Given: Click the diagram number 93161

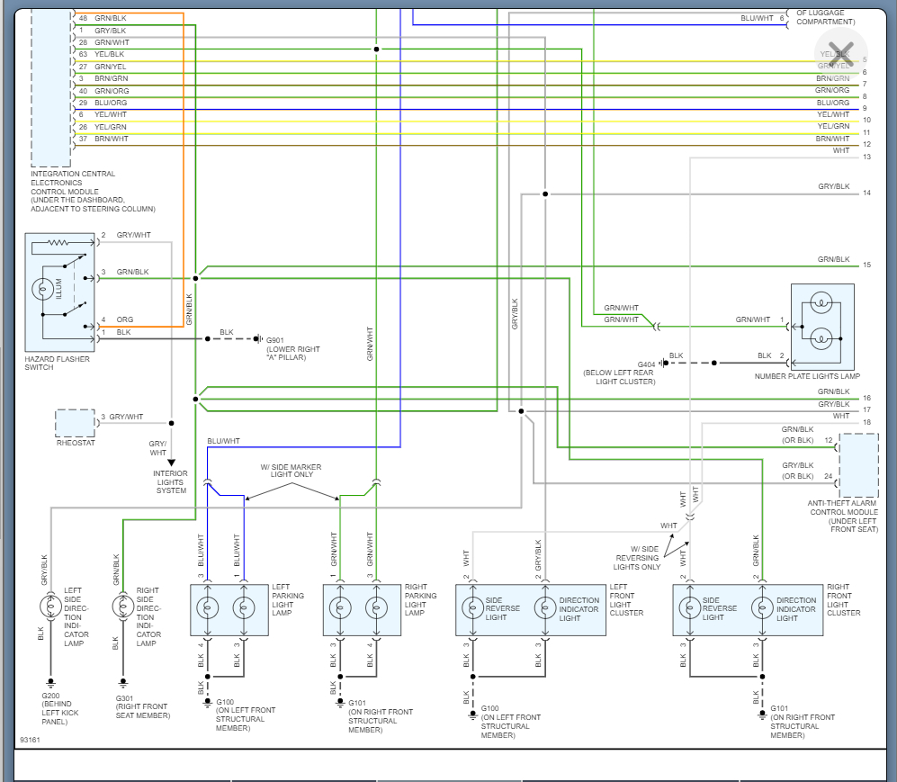Looking at the screenshot, I should click(x=30, y=741).
